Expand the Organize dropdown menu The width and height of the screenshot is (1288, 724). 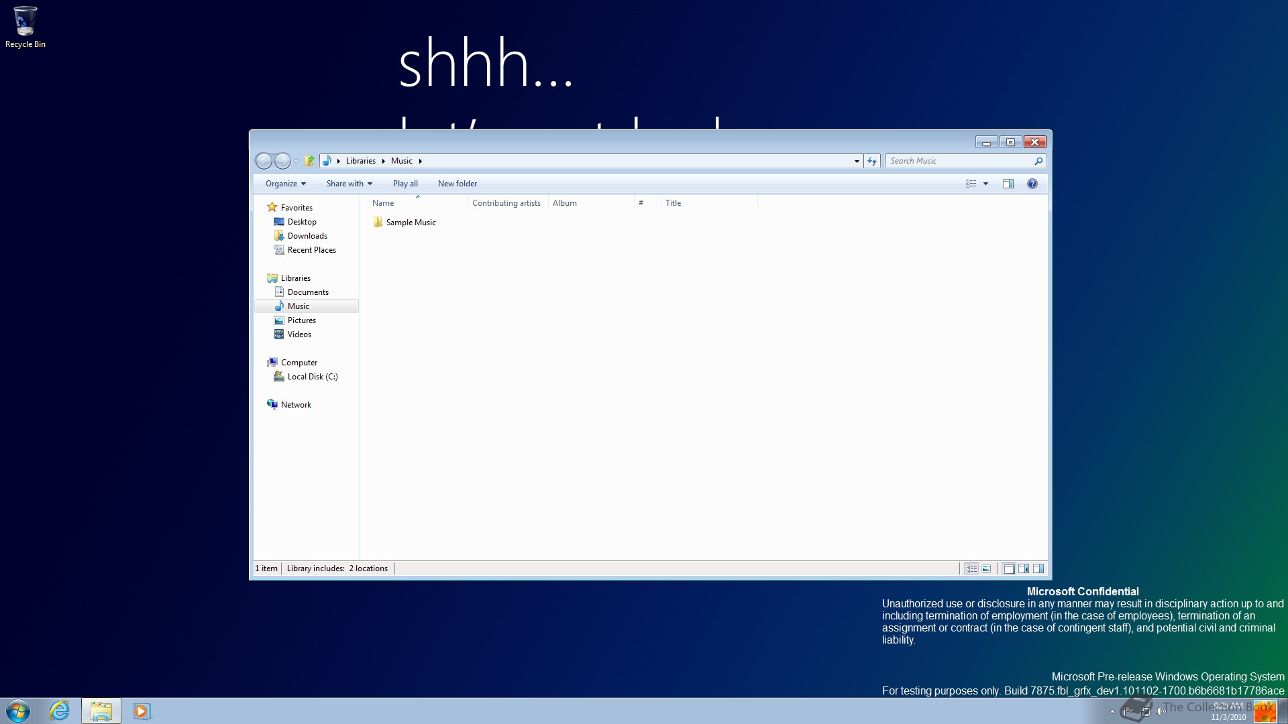(x=285, y=184)
